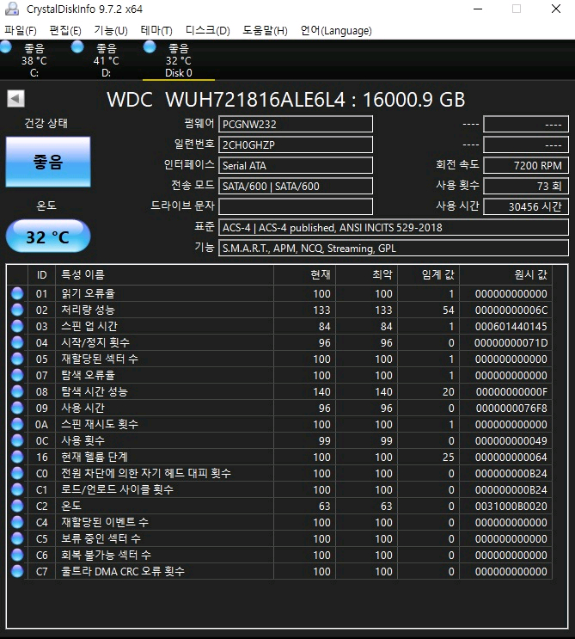Click status icon for row 0A 스핀 재시도 횟수
575x639 pixels.
coord(17,424)
